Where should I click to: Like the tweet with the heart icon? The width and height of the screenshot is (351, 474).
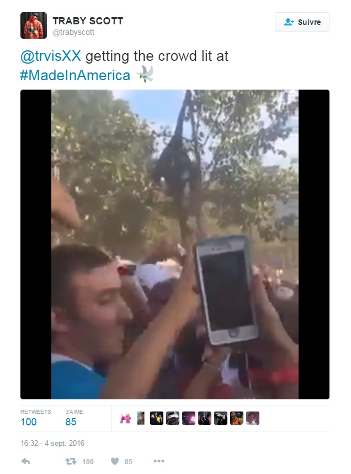(x=115, y=461)
